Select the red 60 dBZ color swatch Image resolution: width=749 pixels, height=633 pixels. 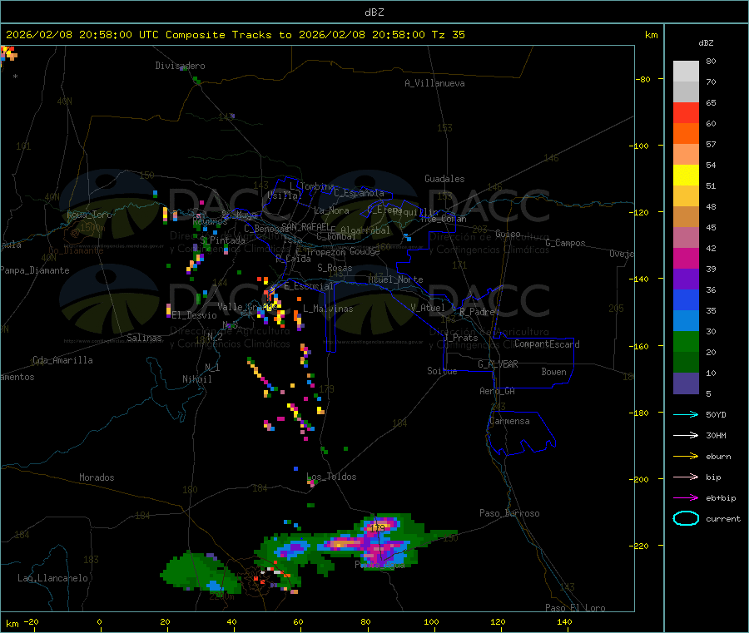(686, 112)
